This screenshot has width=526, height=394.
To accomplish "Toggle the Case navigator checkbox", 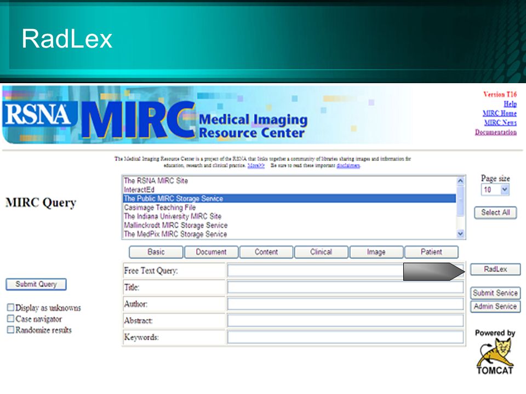I will pyautogui.click(x=11, y=318).
